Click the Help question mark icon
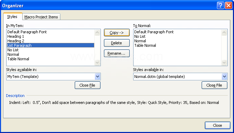This screenshot has height=133, width=234. coord(220,6)
